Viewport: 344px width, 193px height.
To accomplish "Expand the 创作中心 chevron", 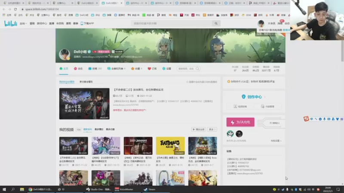I will (x=265, y=97).
